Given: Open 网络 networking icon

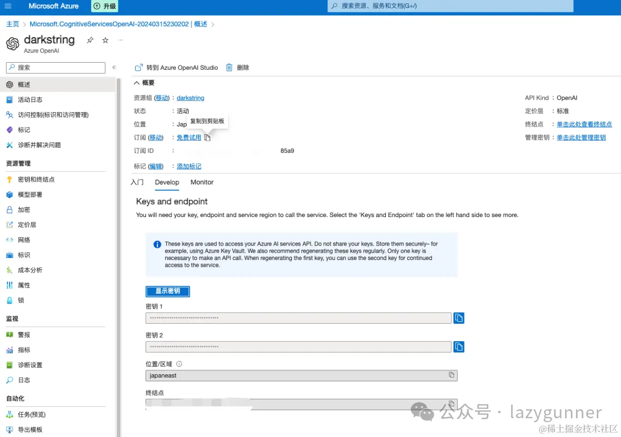Looking at the screenshot, I should [9, 240].
